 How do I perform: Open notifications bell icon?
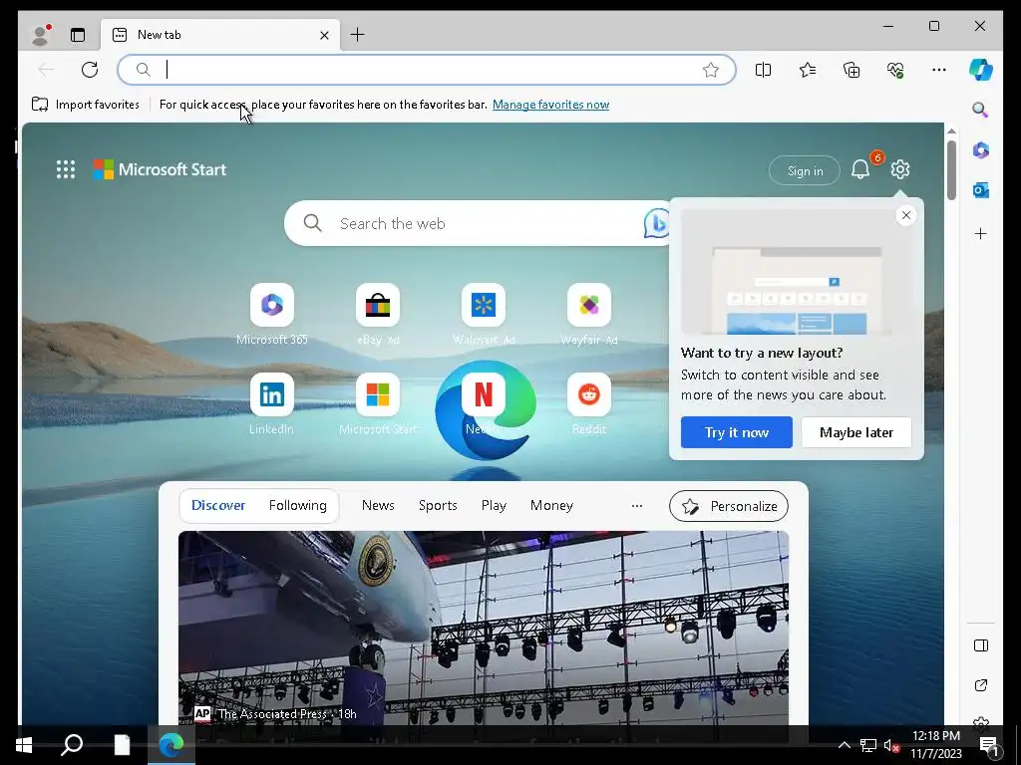point(860,169)
